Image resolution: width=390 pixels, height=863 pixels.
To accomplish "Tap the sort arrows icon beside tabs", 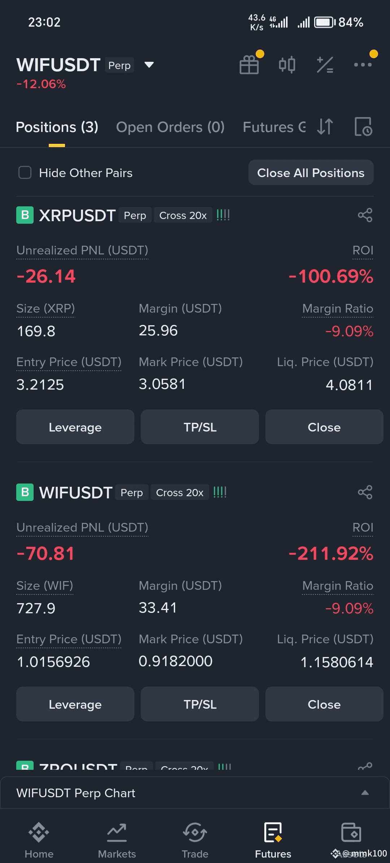I will [x=325, y=127].
